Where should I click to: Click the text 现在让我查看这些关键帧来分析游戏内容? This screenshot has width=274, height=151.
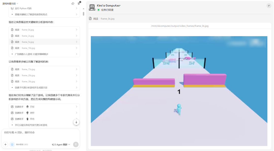point(31,22)
